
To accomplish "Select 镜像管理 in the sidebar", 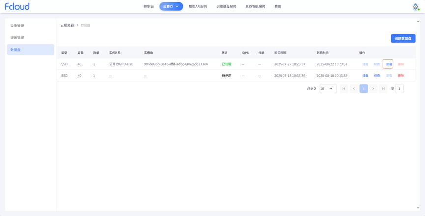I will click(x=17, y=38).
